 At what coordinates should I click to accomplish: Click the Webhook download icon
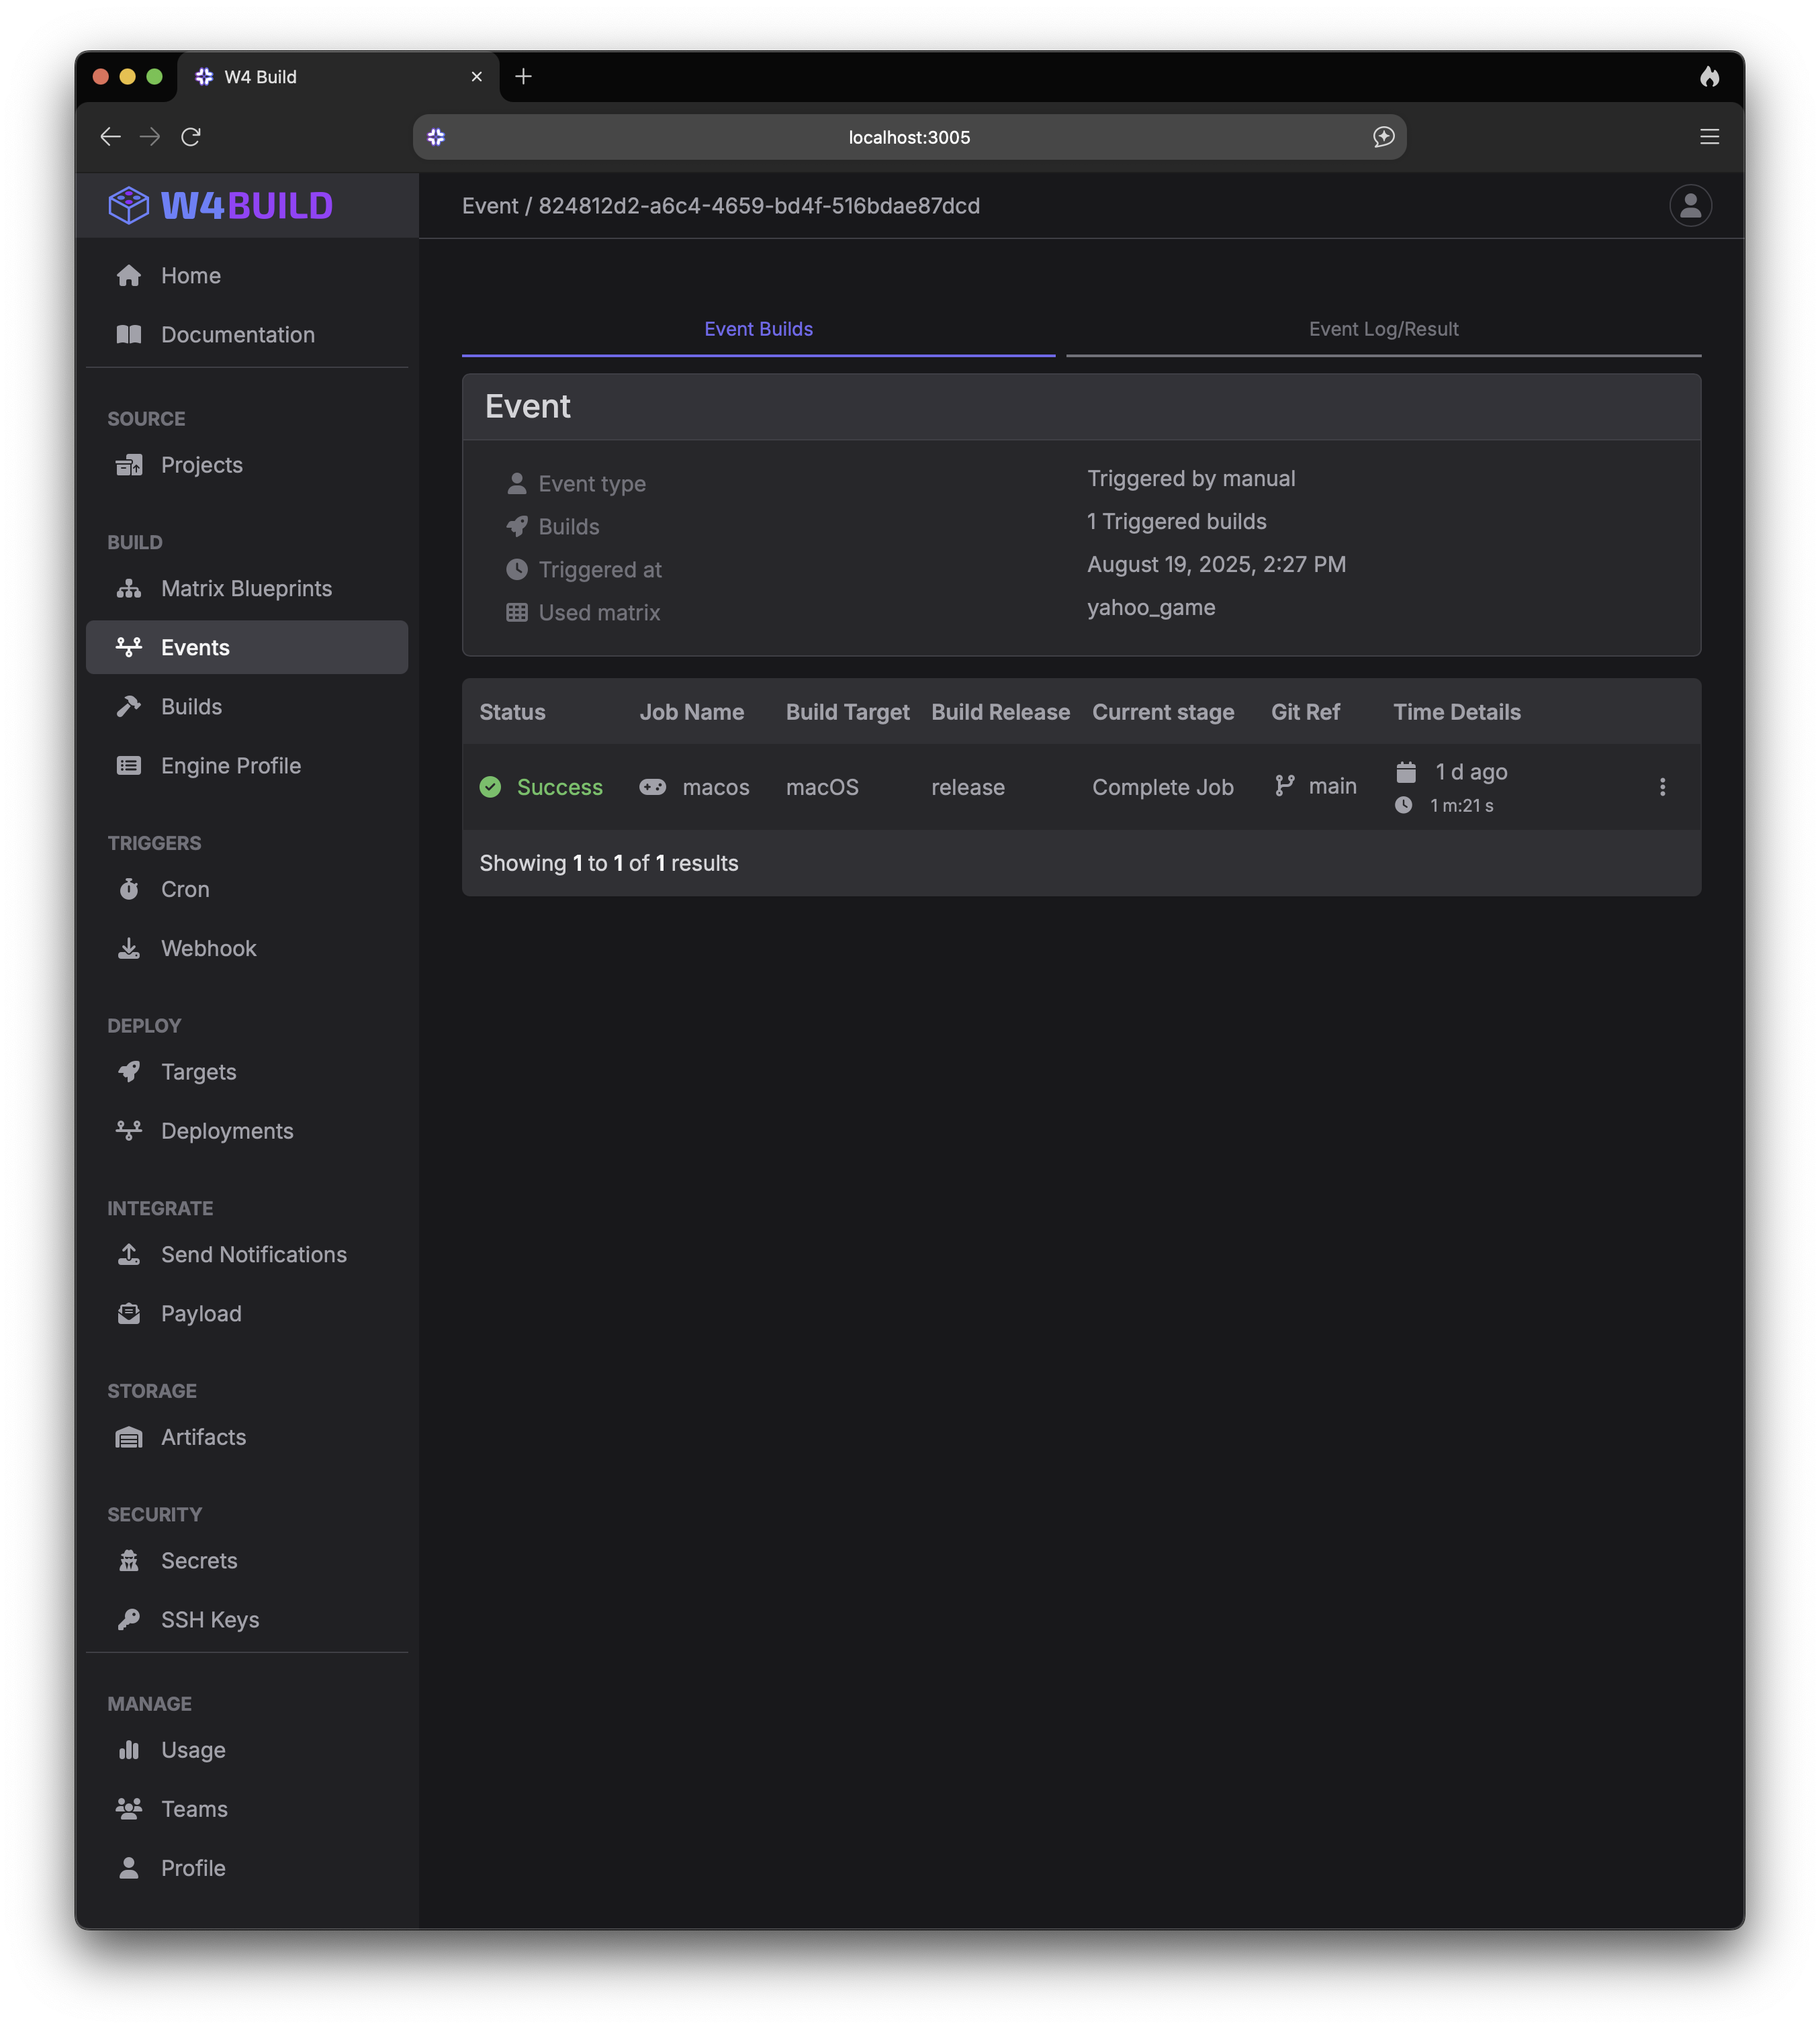tap(129, 947)
